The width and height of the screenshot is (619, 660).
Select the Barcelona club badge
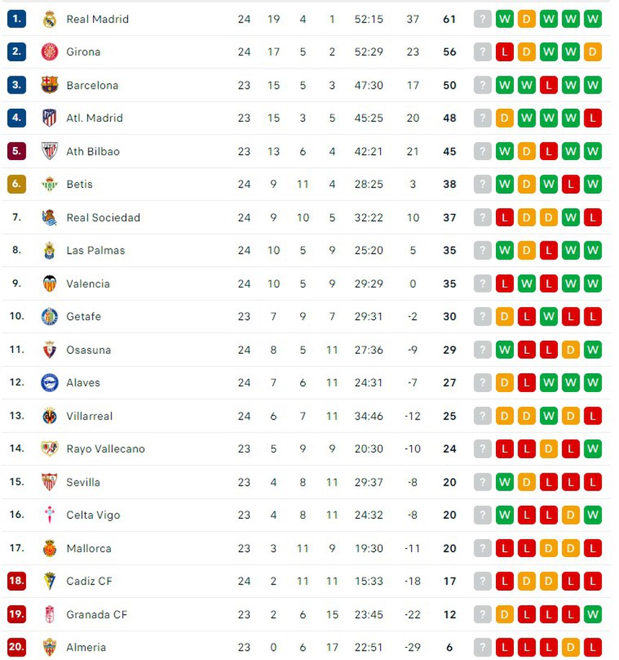coord(48,85)
